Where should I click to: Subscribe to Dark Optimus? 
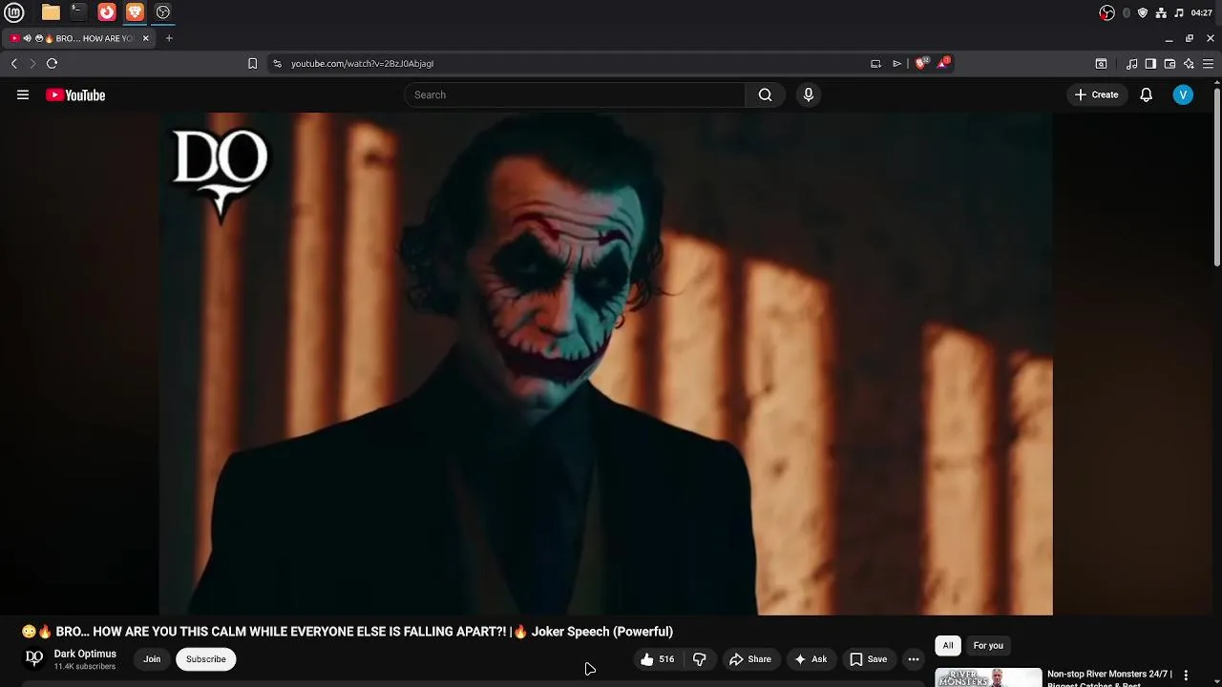pos(205,659)
